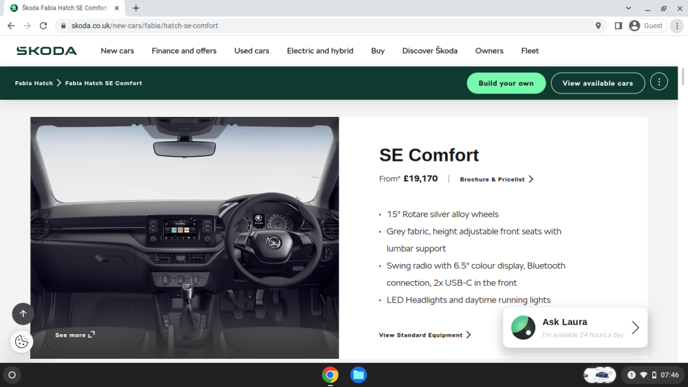Click the recent screenshot thumbnail in shelf
Screen dimensions: 688x387
(x=599, y=375)
